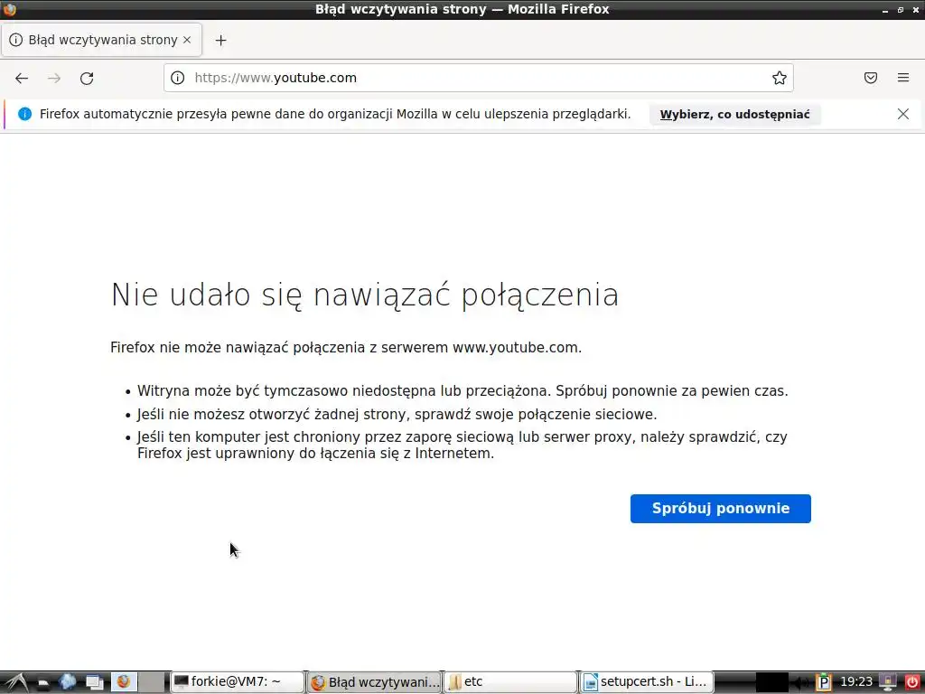Click the 'P' tray applet icon
The image size is (925, 694).
tap(824, 682)
